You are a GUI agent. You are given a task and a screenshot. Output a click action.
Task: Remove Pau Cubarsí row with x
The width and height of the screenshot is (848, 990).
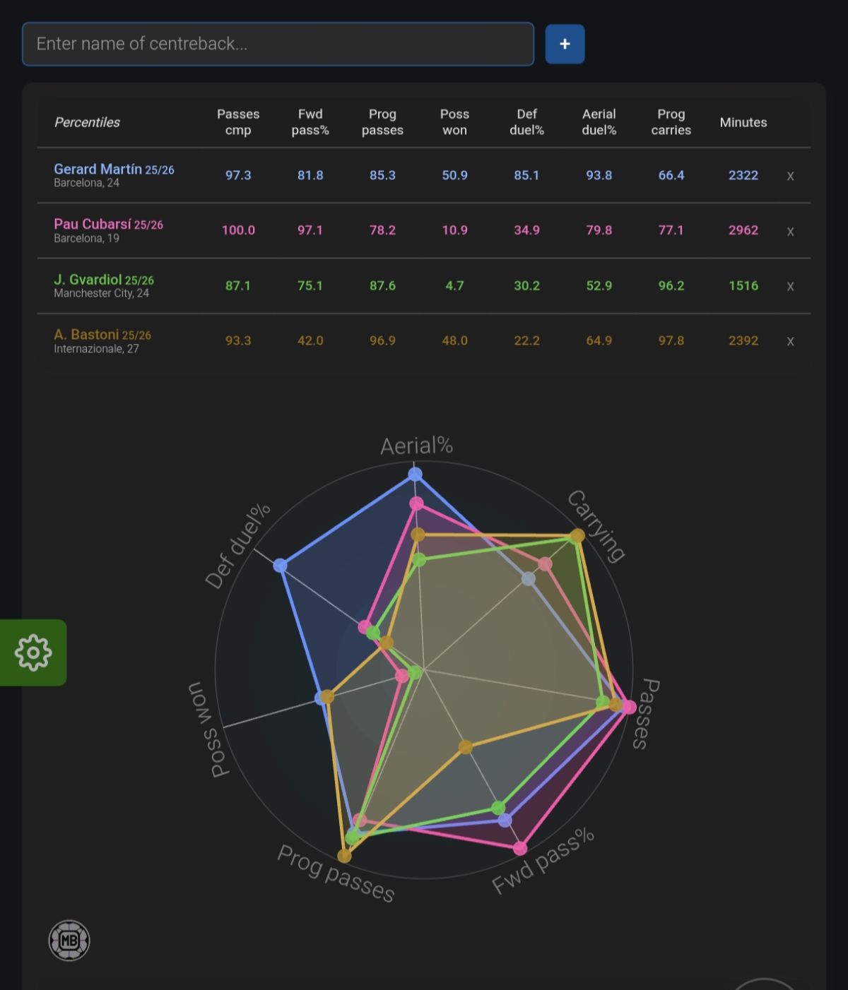[790, 231]
